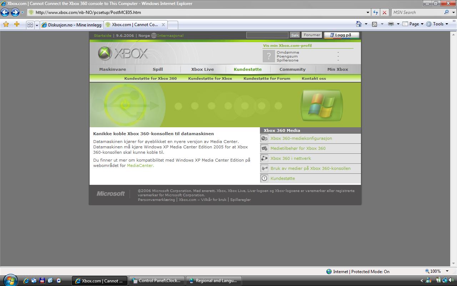The image size is (457, 286).
Task: Launch Internet Explorer from Quick Launch
Action: tap(26, 281)
